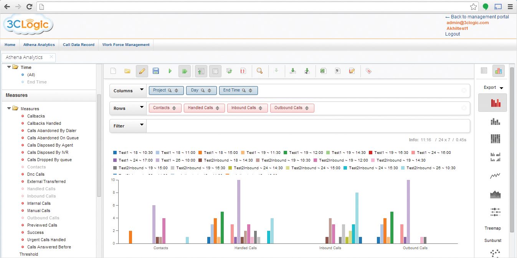Click the magnifying glass icon in toolbar
Viewport: 517px width, 258px height.
coord(260,71)
